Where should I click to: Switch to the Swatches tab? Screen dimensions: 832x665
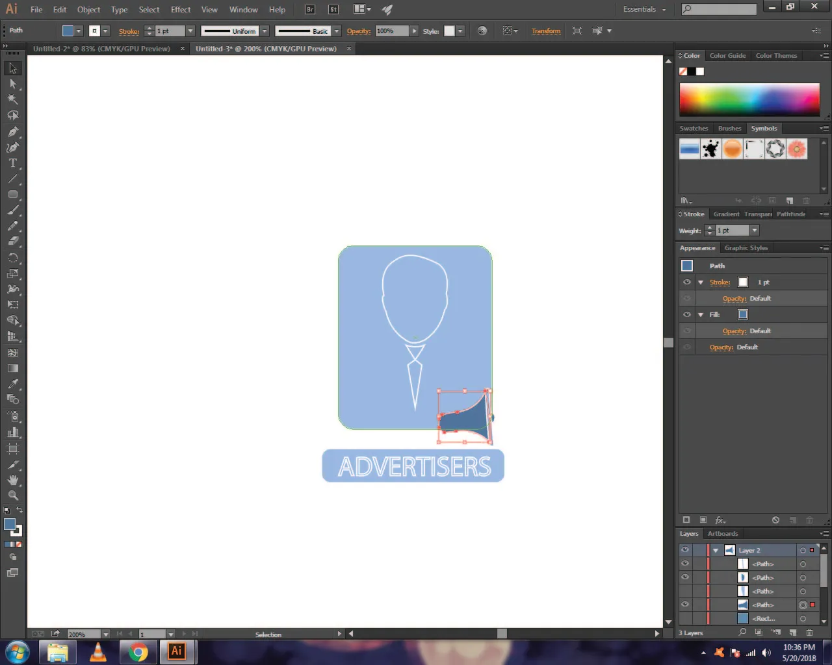click(694, 129)
